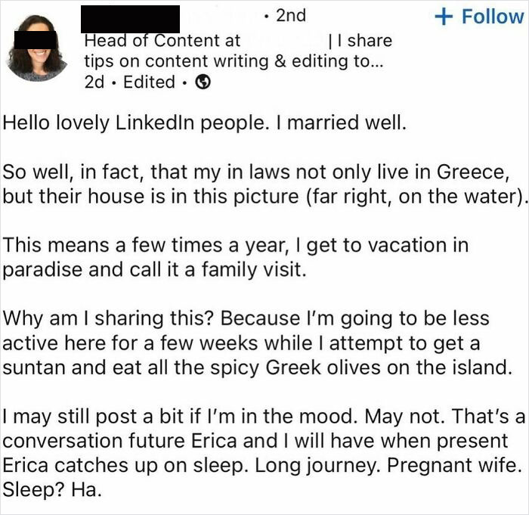Click the final Sleep? Ha. line
529x515 pixels.
(52, 490)
